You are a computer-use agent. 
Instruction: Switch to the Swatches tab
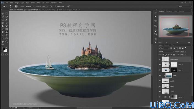(x=181, y=11)
